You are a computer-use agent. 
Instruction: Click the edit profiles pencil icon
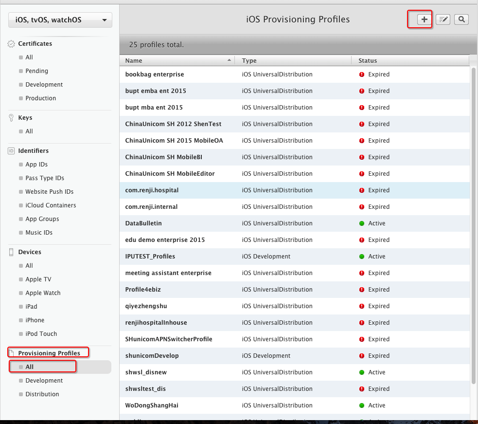(443, 19)
